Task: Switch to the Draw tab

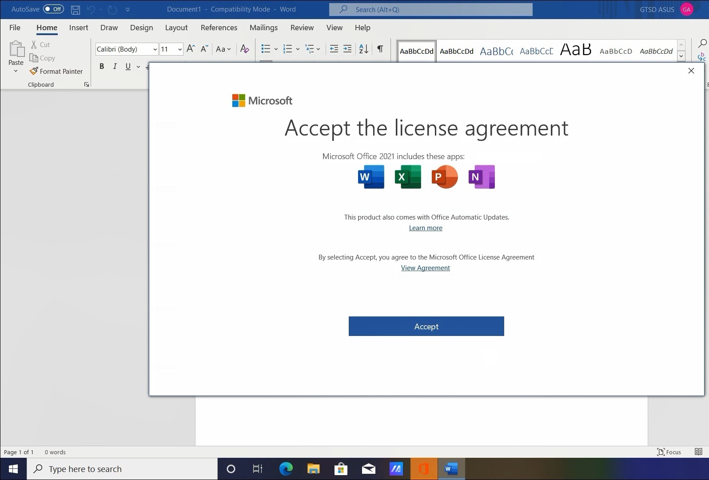Action: pyautogui.click(x=109, y=28)
